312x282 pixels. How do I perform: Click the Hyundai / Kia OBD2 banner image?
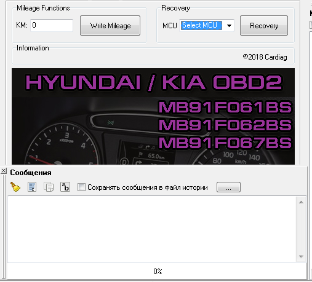click(x=153, y=116)
